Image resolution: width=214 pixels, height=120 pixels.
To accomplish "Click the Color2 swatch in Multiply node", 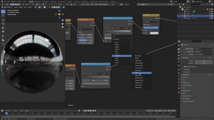I will (154, 33).
